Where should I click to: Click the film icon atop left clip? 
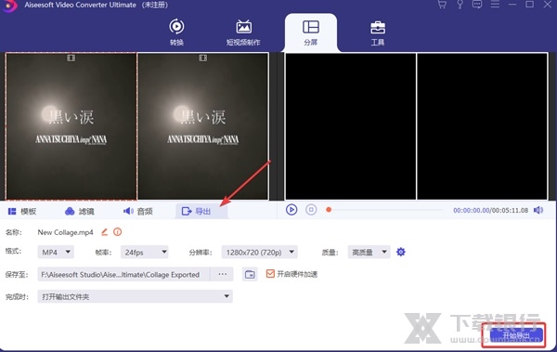[71, 58]
